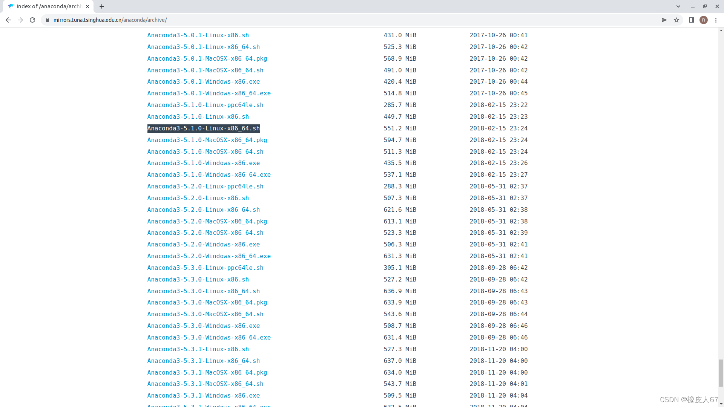Image resolution: width=724 pixels, height=407 pixels.
Task: Click the scrollbar down arrow
Action: 721,404
